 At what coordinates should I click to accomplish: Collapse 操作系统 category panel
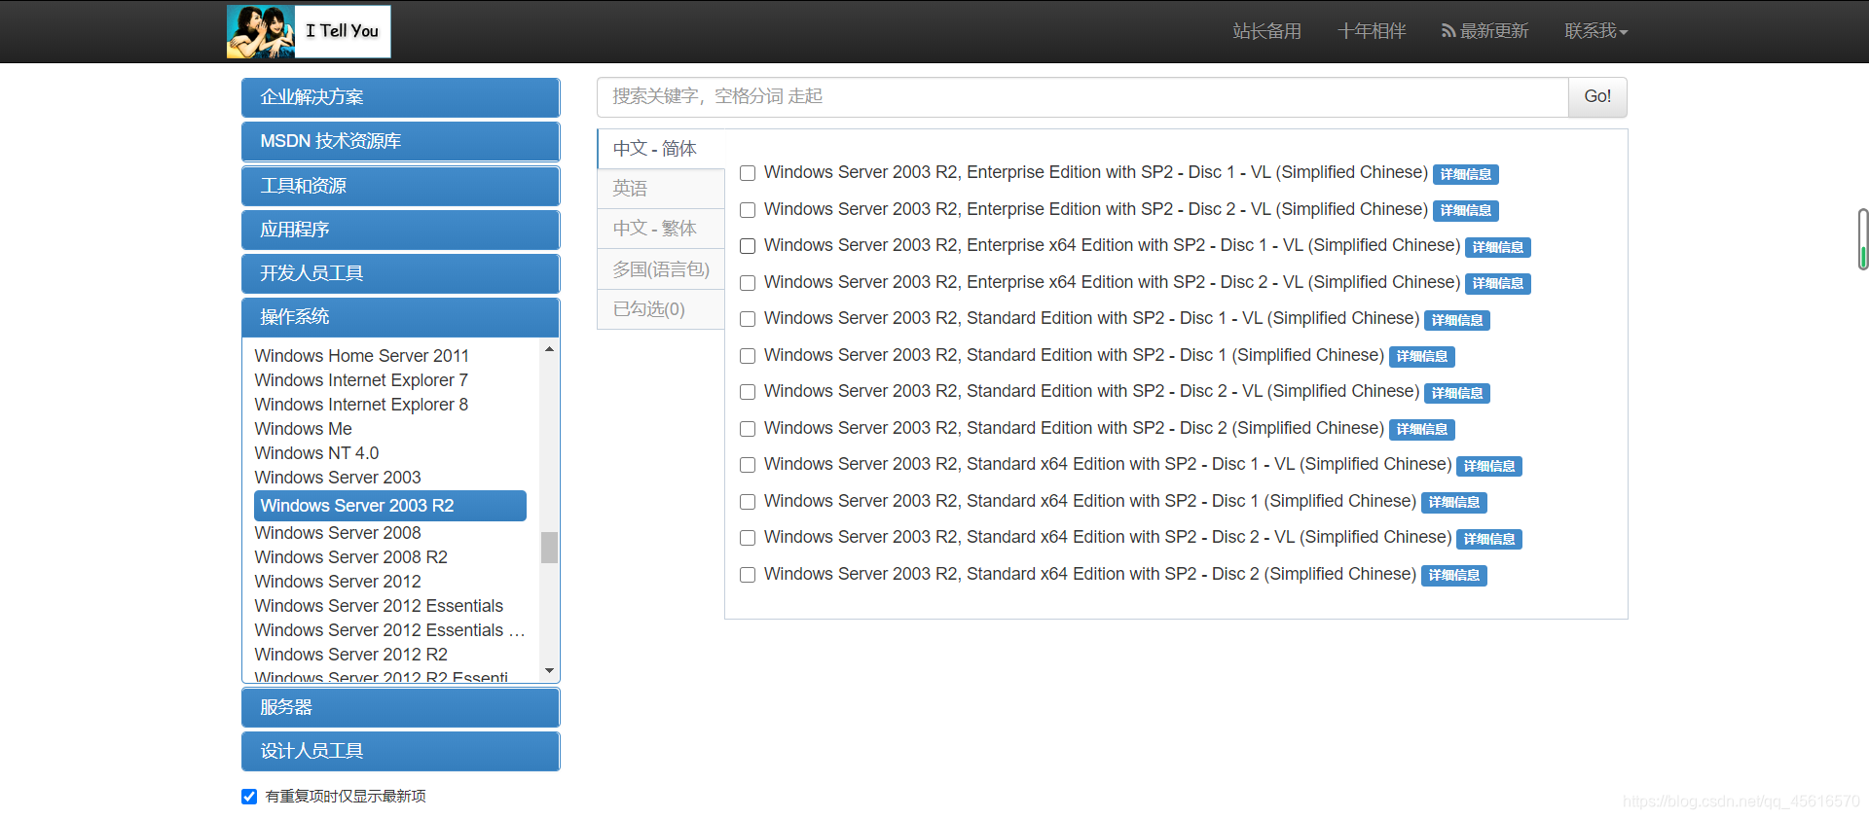400,317
